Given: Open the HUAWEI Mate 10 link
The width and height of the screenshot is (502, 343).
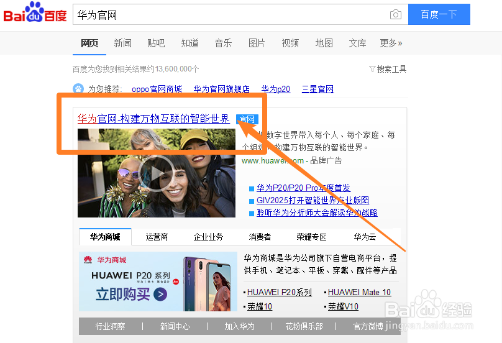Looking at the screenshot, I should pyautogui.click(x=359, y=292).
